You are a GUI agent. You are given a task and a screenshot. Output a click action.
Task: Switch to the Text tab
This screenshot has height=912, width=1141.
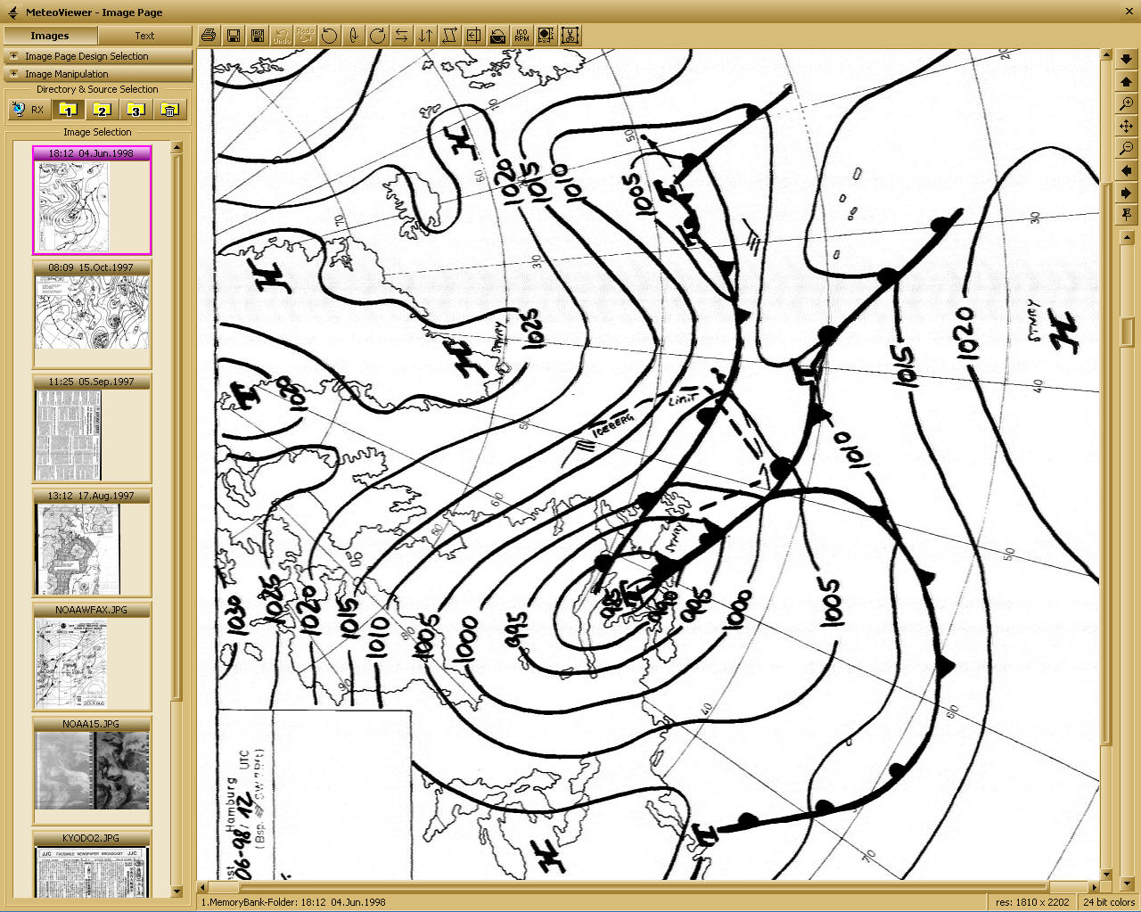coord(144,36)
